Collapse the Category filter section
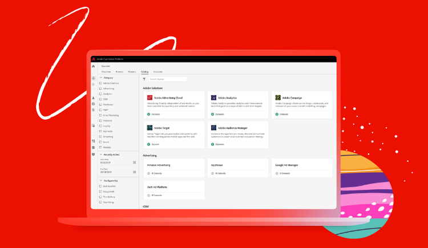The image size is (428, 248). (100, 77)
